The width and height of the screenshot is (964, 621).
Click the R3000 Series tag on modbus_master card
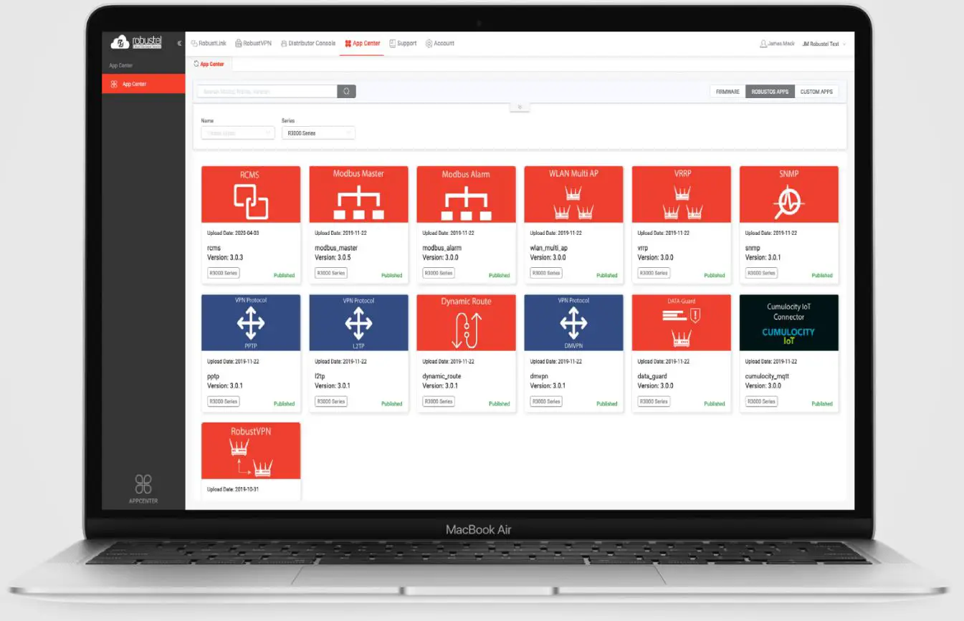point(330,273)
